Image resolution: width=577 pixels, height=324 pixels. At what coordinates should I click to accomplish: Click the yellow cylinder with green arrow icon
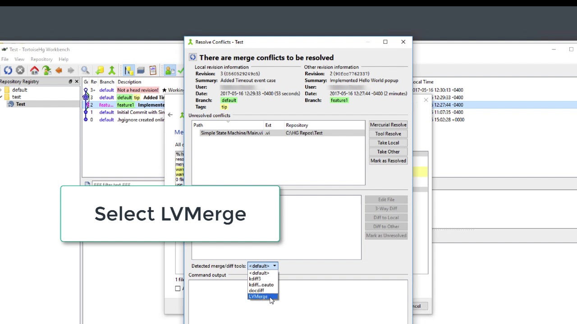[x=100, y=70]
